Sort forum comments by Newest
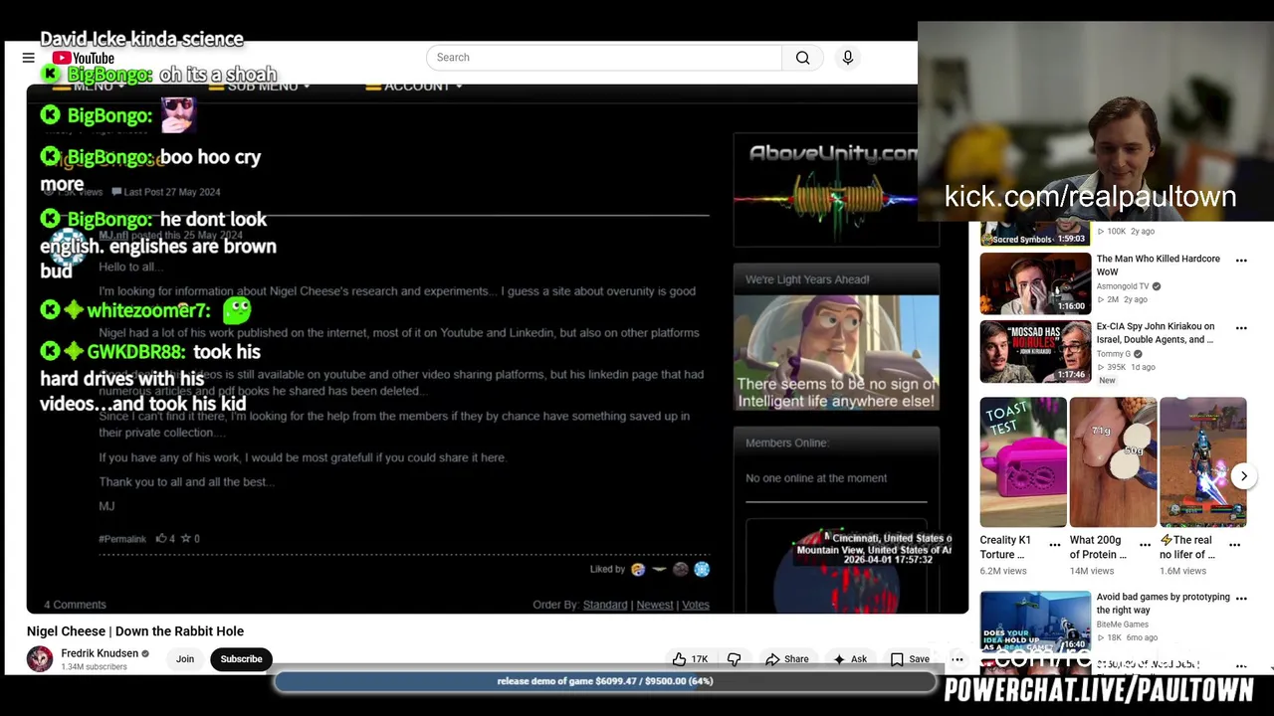Image resolution: width=1274 pixels, height=716 pixels. point(655,605)
